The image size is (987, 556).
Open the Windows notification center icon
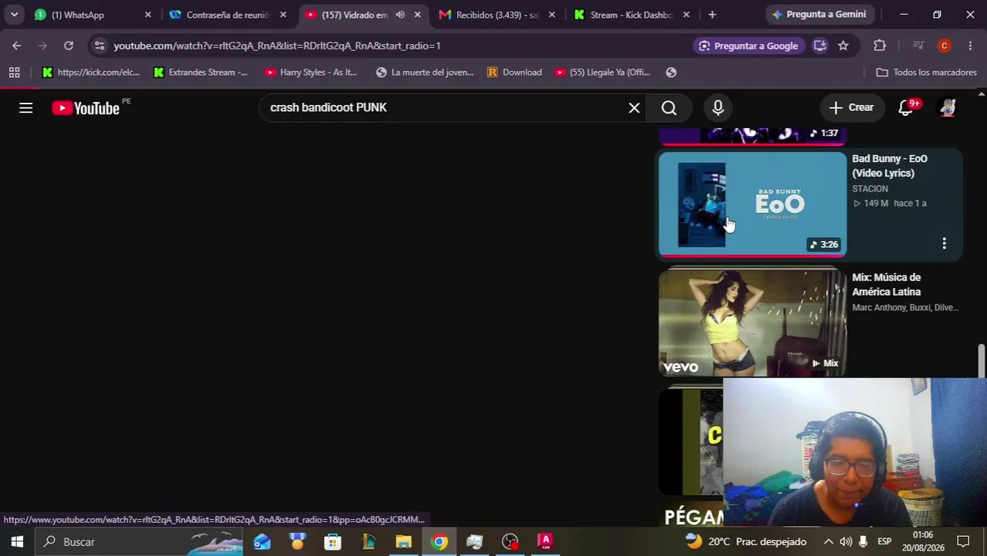(x=963, y=542)
